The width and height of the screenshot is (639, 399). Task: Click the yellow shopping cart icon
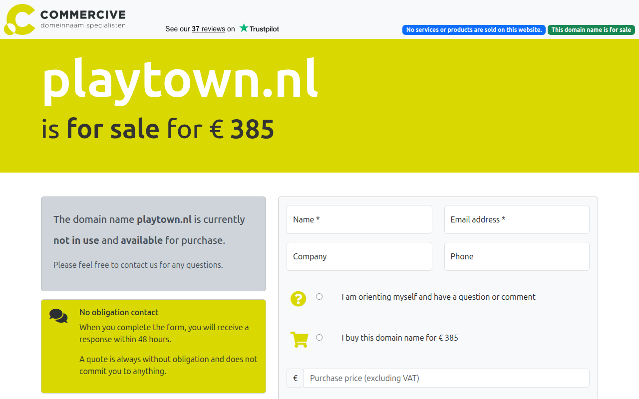tap(299, 340)
